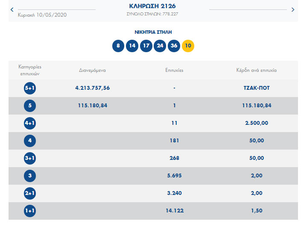Click the 5+1 category badge
This screenshot has width=301, height=227.
point(30,88)
